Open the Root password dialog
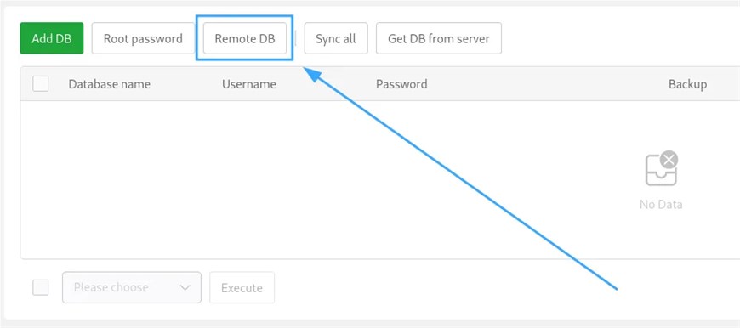Viewport: 740px width, 328px height. click(x=143, y=38)
